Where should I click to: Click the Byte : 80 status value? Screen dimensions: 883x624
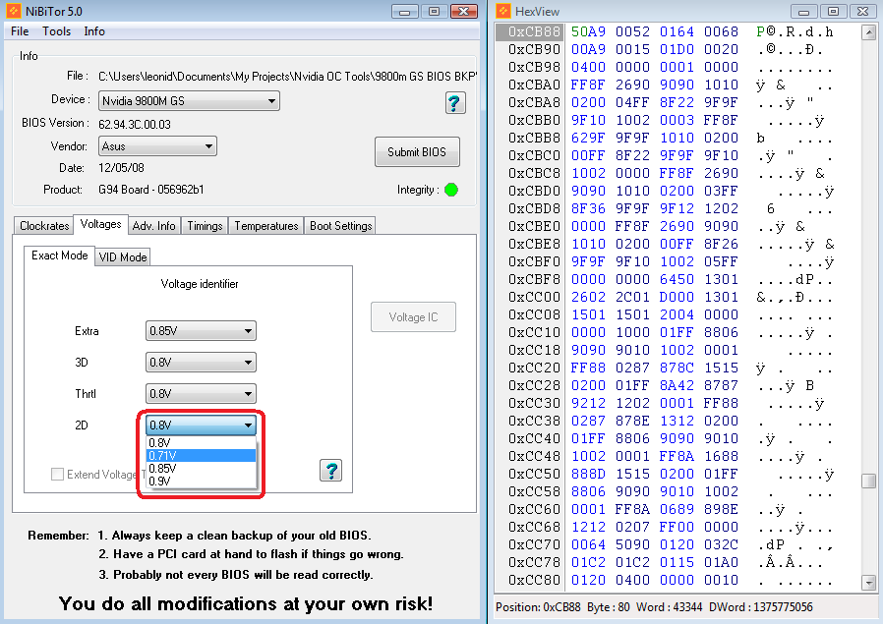609,607
